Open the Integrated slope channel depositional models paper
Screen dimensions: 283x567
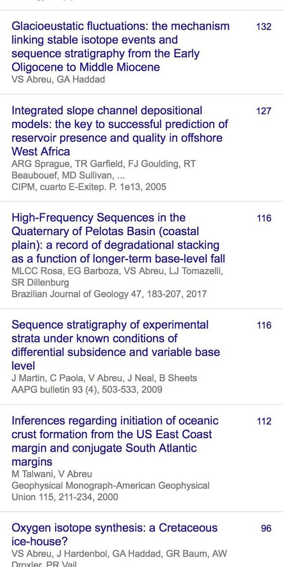pyautogui.click(x=119, y=131)
